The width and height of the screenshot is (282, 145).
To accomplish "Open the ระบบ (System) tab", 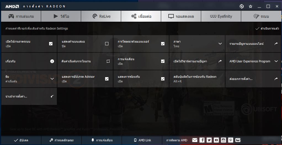I will [261, 16].
